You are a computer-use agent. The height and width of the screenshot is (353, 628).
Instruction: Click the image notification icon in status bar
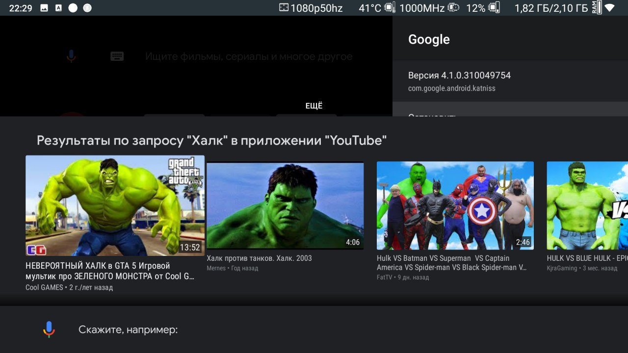pos(44,8)
